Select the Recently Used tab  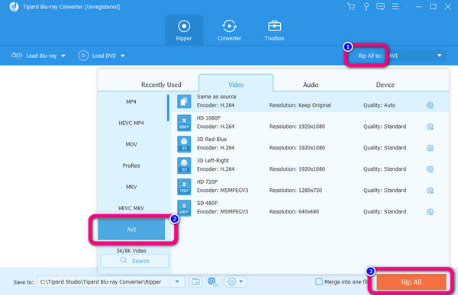pos(161,85)
